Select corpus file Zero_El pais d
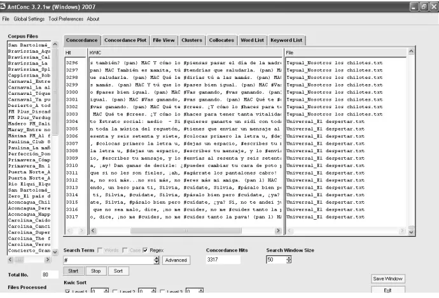Viewport: 439px width, 298px height. (x=29, y=196)
